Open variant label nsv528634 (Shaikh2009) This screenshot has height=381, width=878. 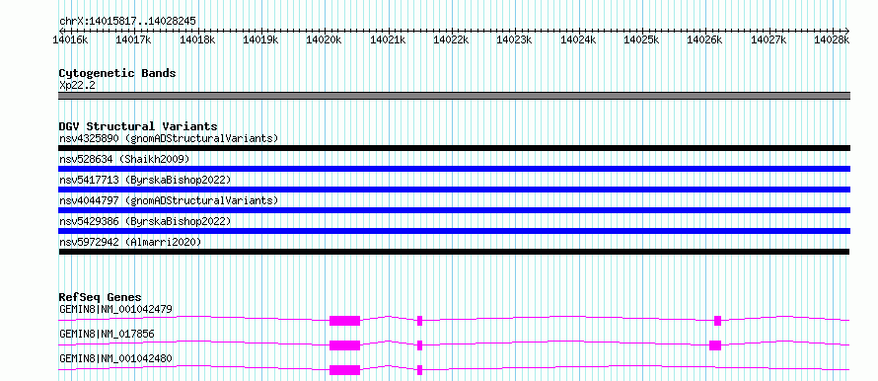(124, 159)
